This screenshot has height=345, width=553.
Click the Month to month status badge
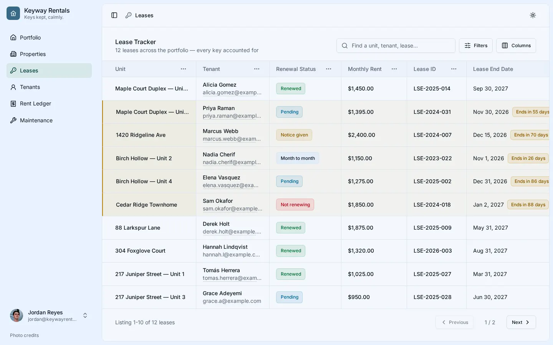[x=298, y=158]
